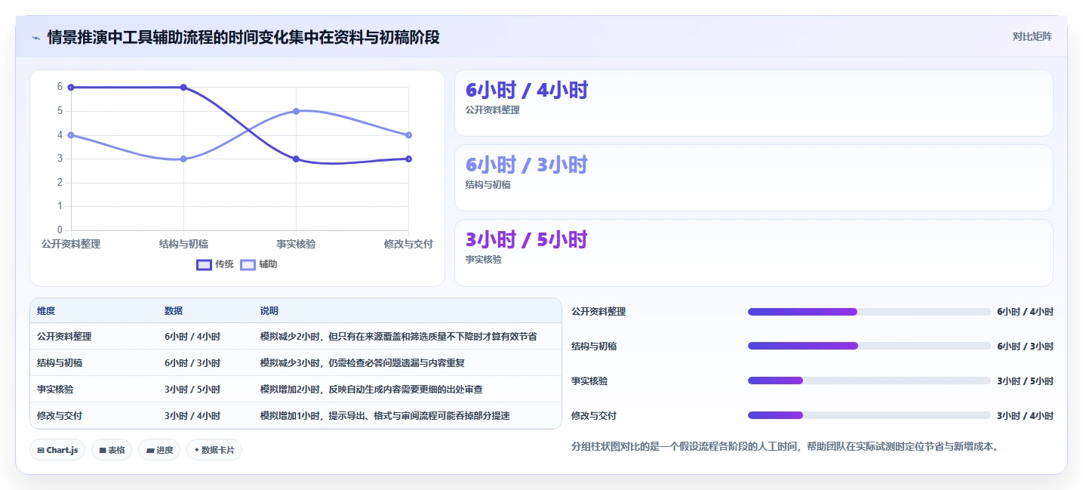Click the description starting 模拟增加1小时
Image resolution: width=1083 pixels, height=490 pixels.
tap(385, 416)
